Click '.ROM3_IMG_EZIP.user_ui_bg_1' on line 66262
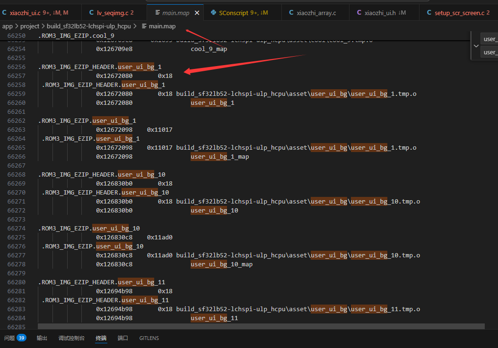This screenshot has width=498, height=348. [87, 121]
